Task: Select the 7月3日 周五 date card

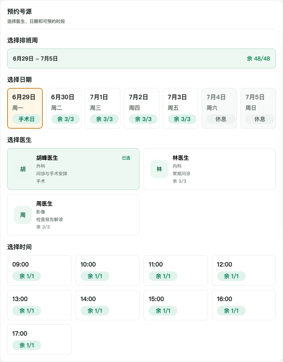Action: click(180, 108)
